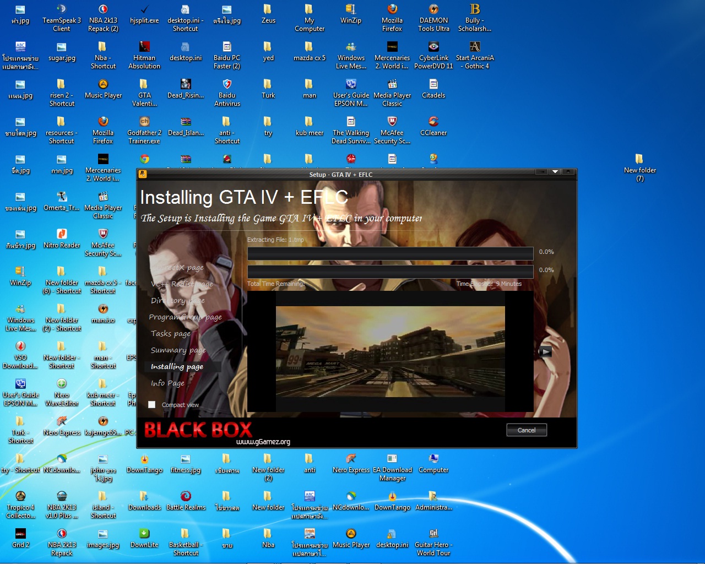Open EA Download Manager

tap(392, 467)
